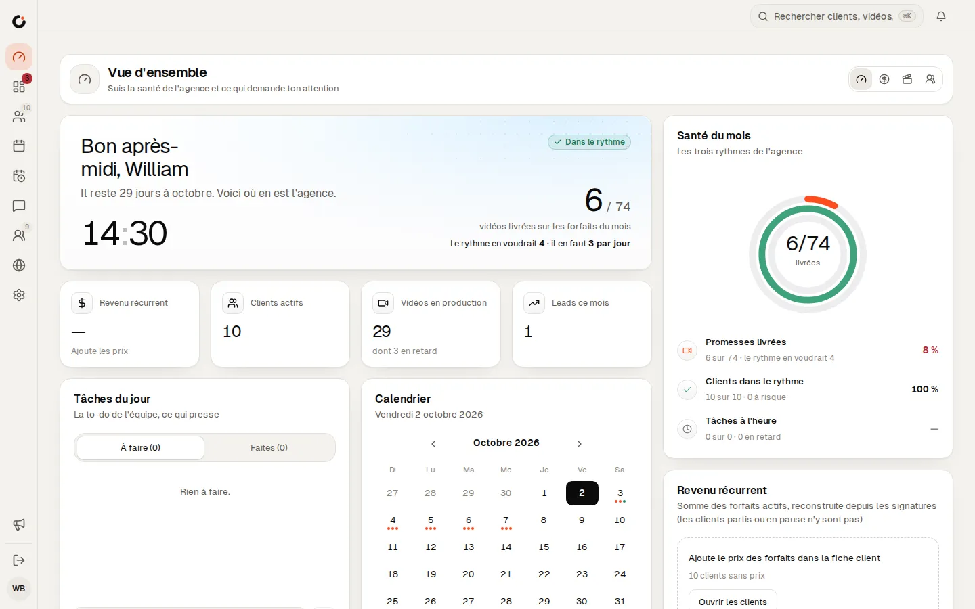This screenshot has height=609, width=975.
Task: Open the clients icon with badge 10
Action: pos(19,116)
